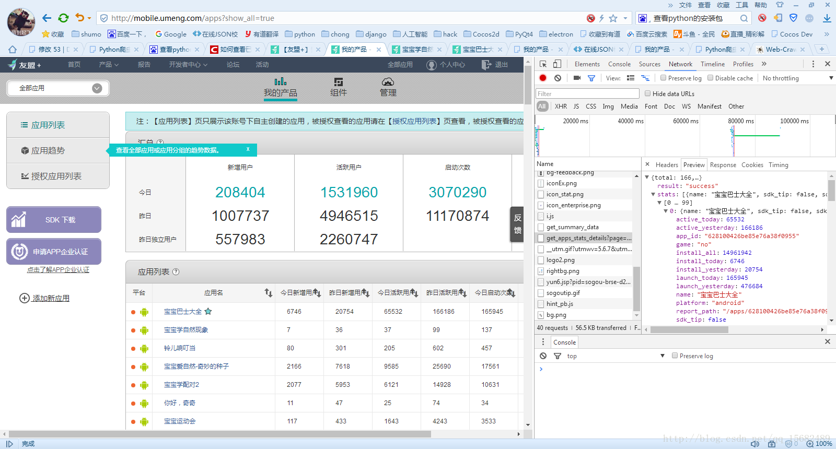Toggle the network filter funnel icon

[591, 78]
